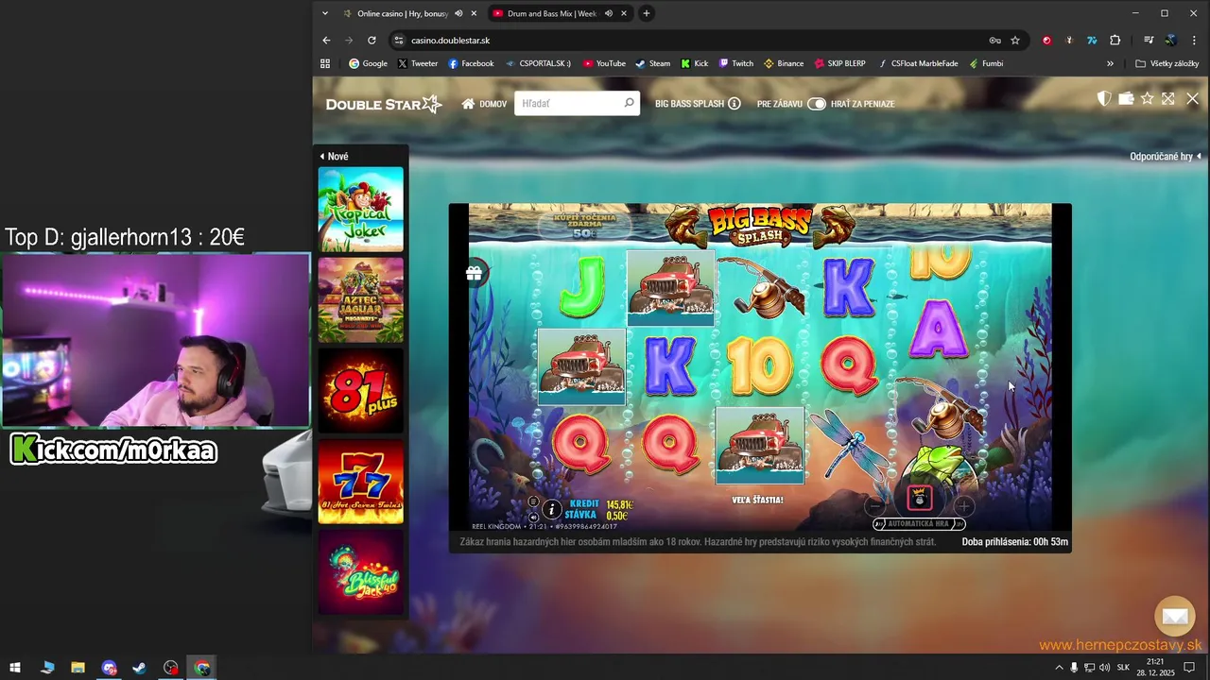1210x680 pixels.
Task: Show hidden tray icons chevron
Action: pos(1059,668)
